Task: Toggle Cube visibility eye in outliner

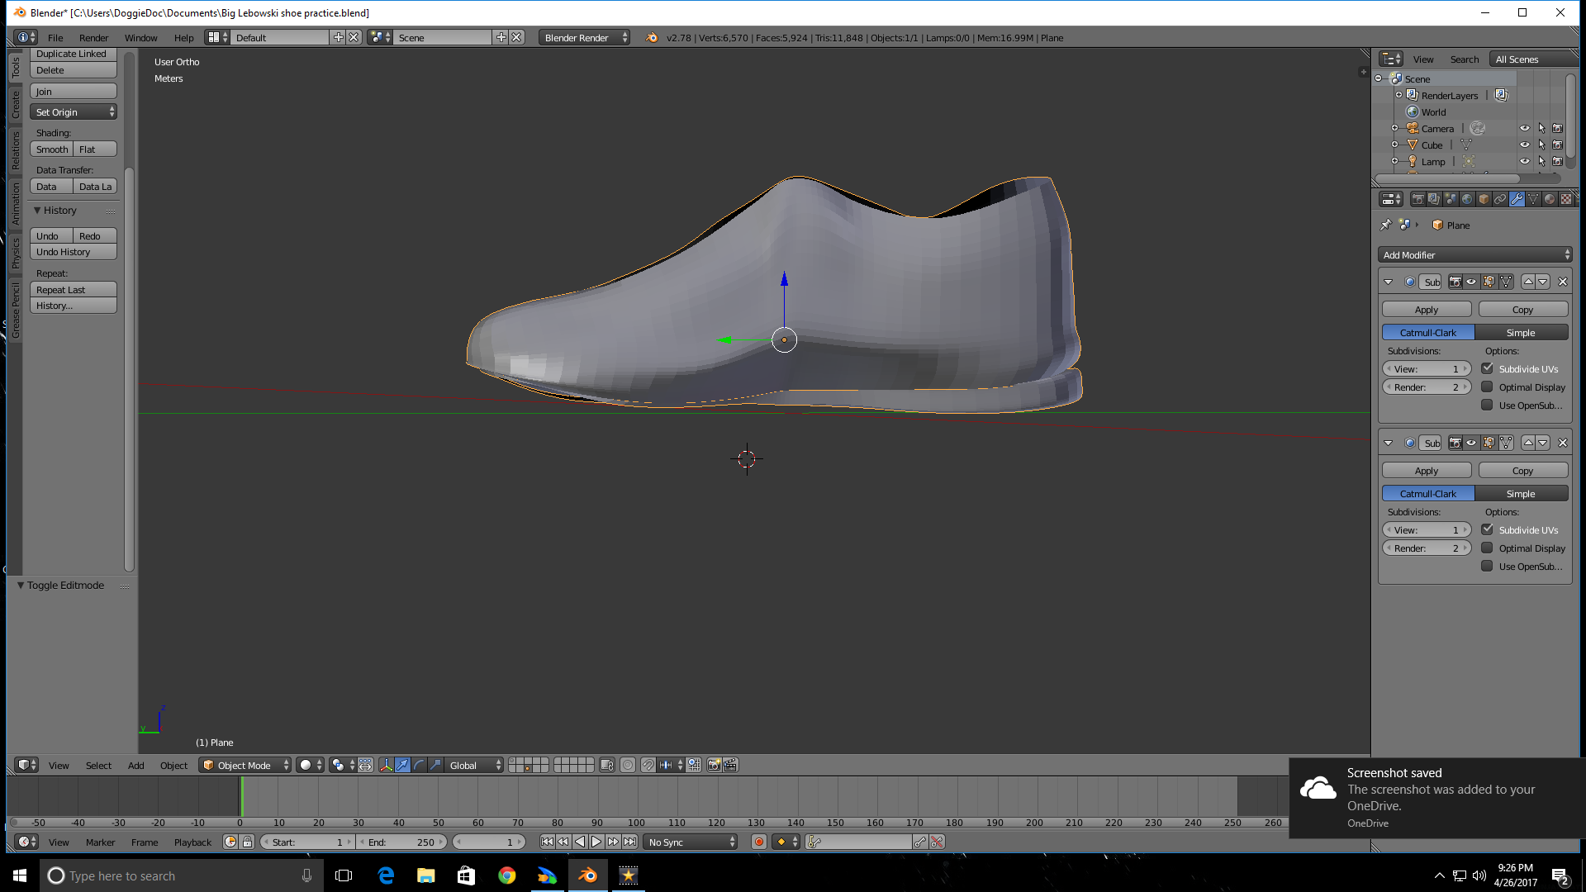Action: point(1525,145)
